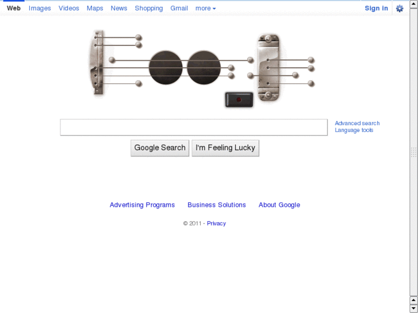Go to Maps

tap(95, 9)
